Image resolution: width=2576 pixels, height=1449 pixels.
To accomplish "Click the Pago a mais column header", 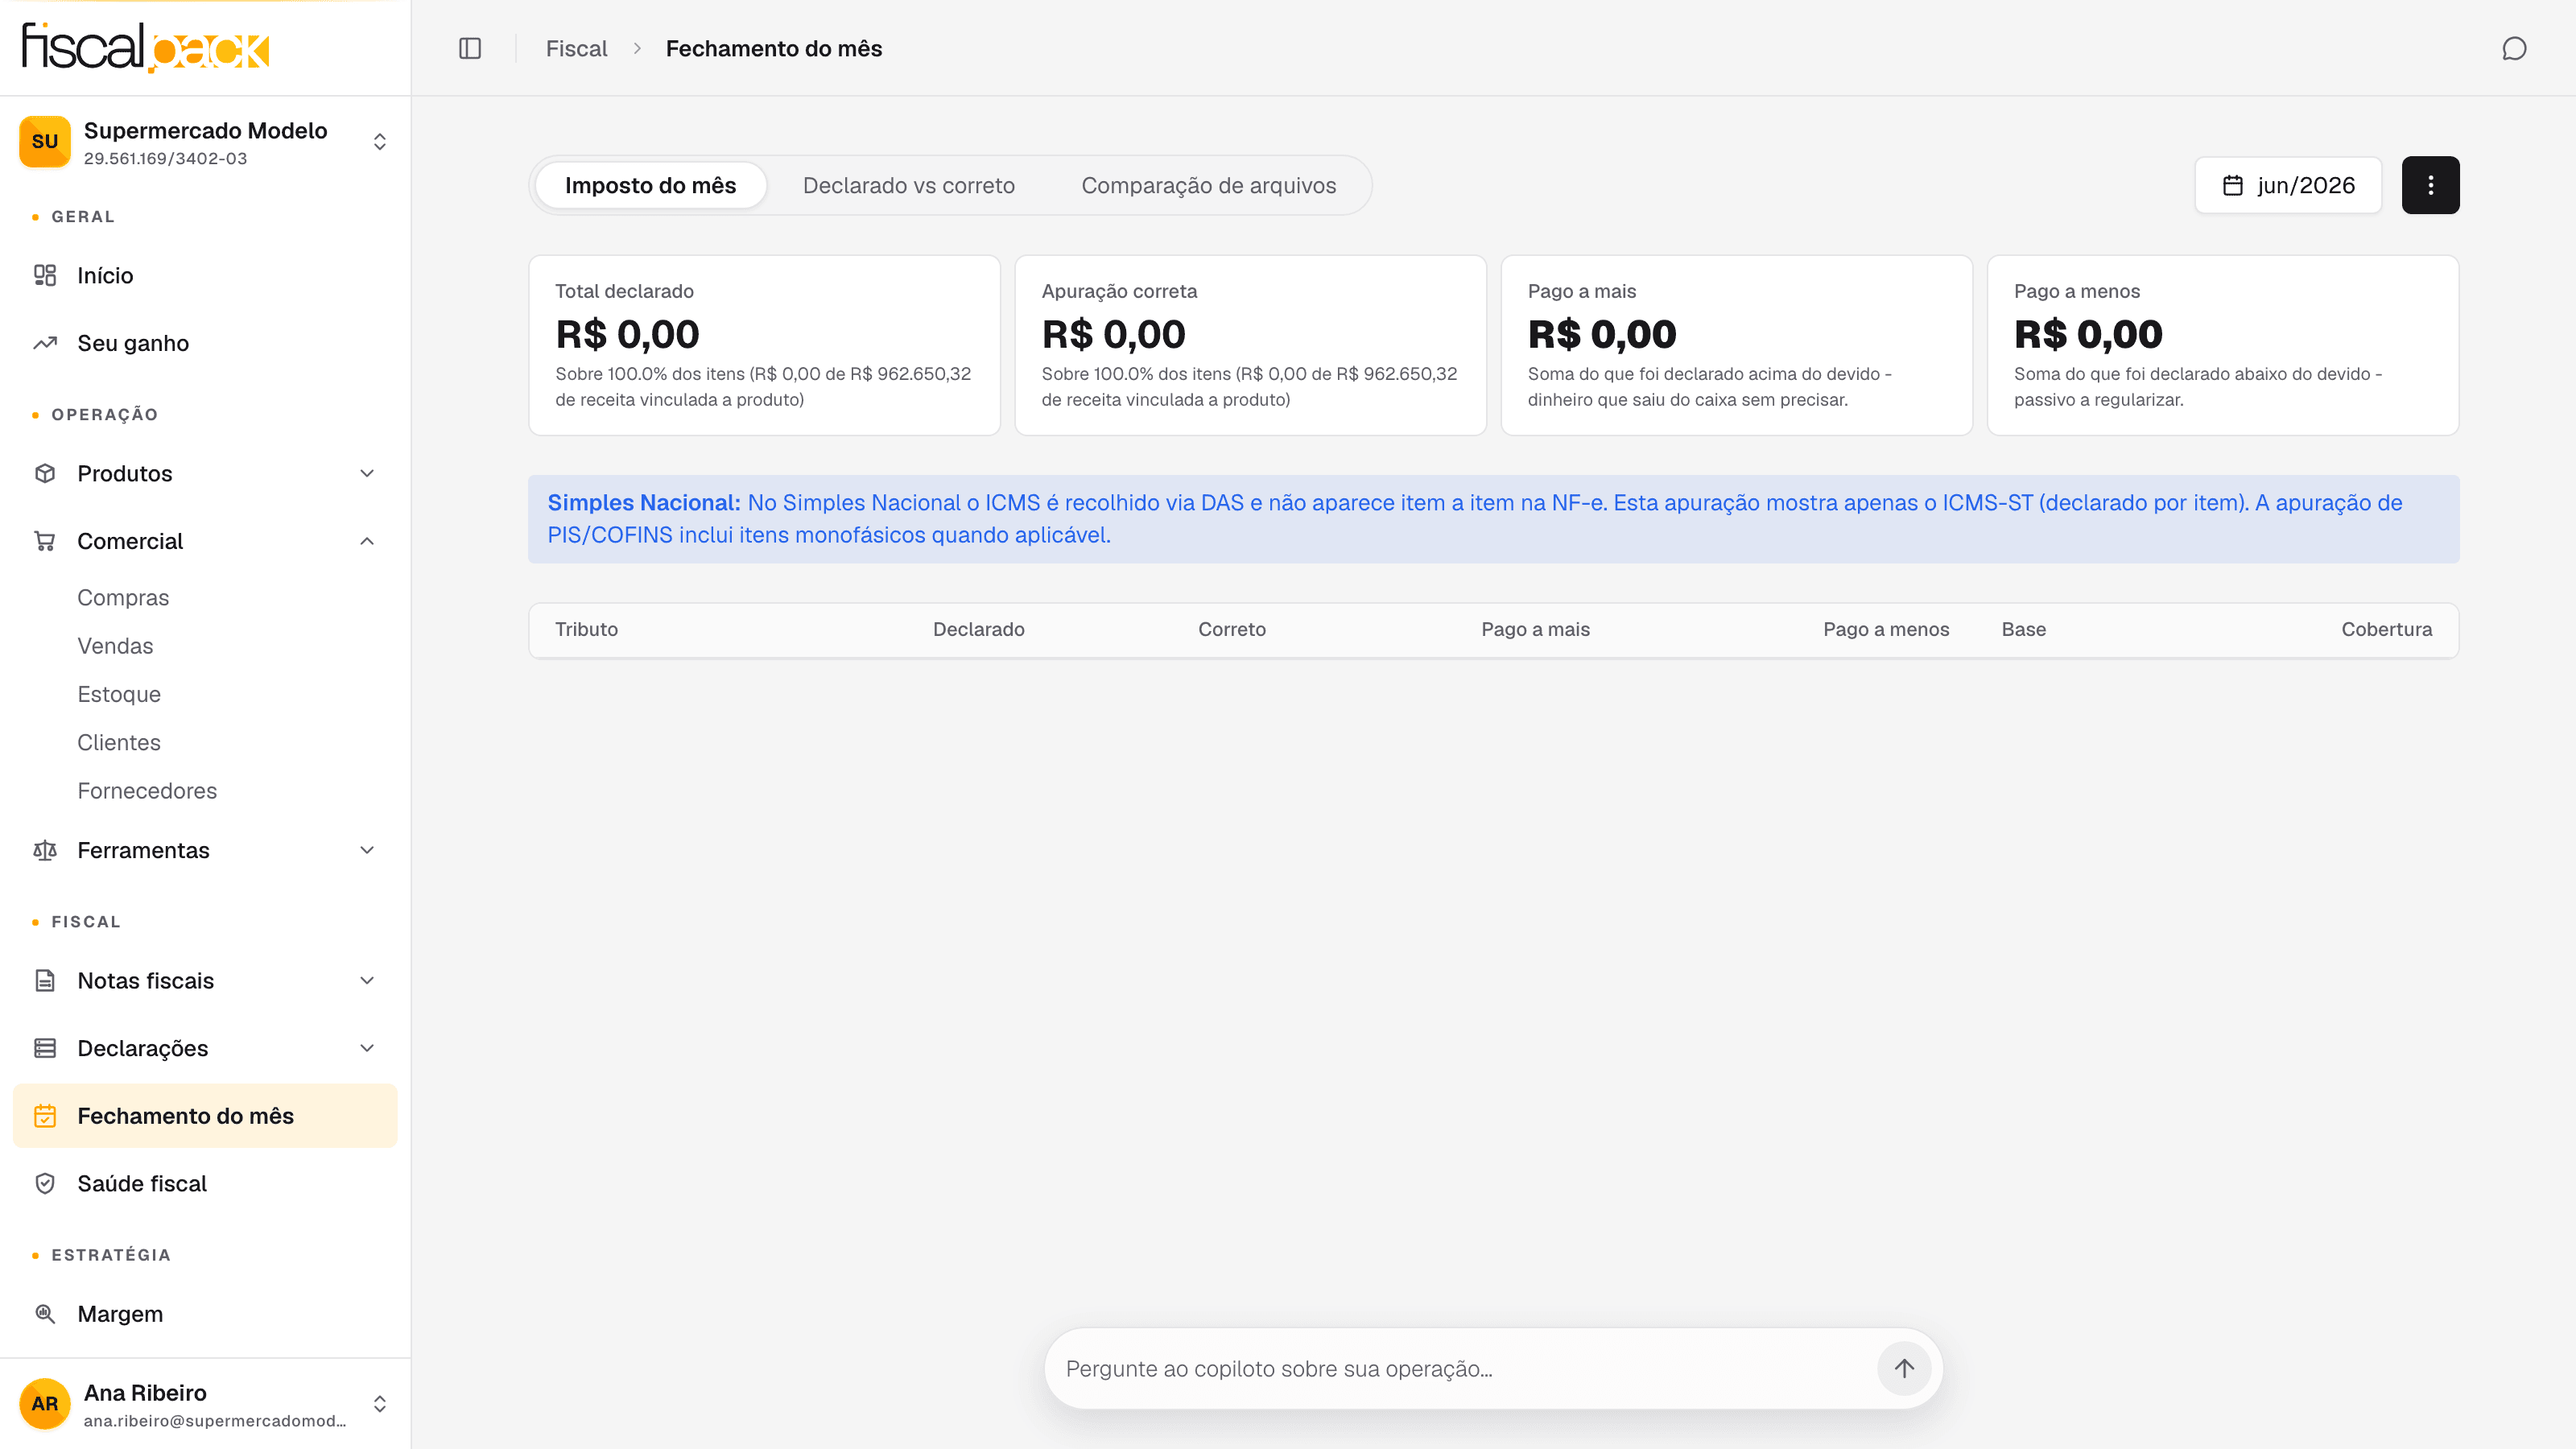I will 1535,629.
